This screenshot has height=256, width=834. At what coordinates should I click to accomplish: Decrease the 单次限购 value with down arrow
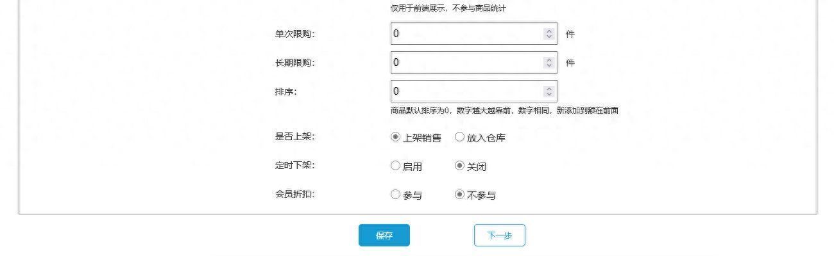[x=549, y=37]
